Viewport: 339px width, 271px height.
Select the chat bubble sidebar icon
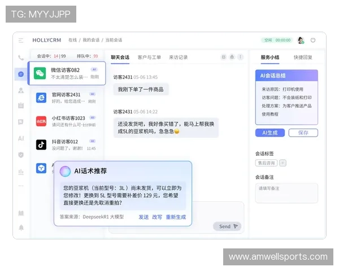coord(21,74)
